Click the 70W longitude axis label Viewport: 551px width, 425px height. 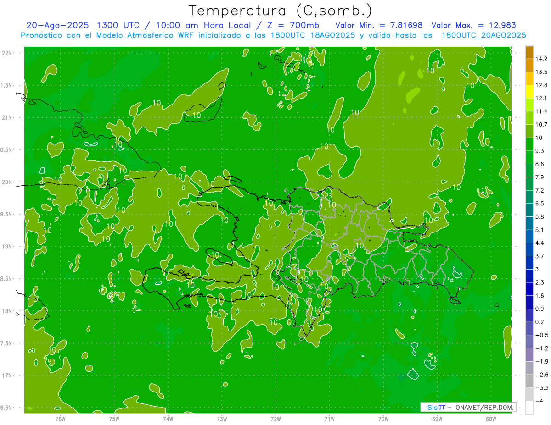click(x=383, y=419)
